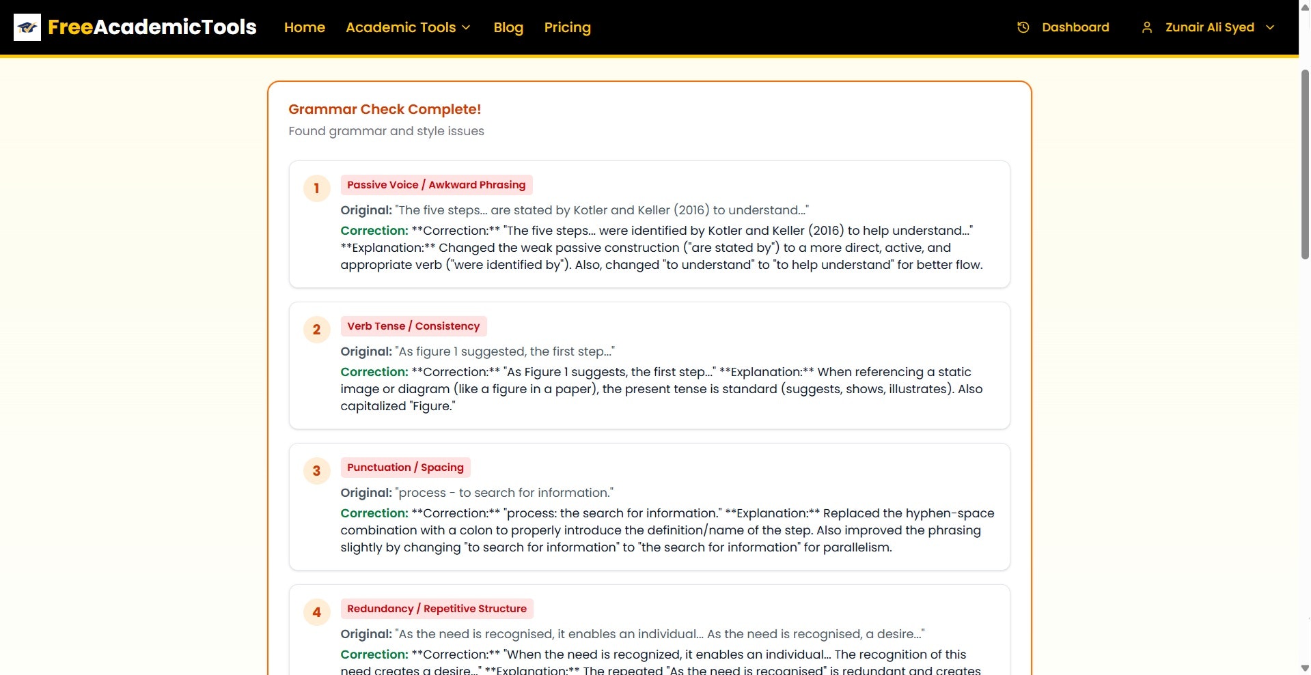Click the Punctuation / Spacing badge
This screenshot has width=1311, height=675.
tap(404, 467)
